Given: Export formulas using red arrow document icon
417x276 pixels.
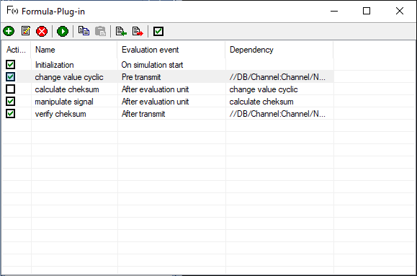Looking at the screenshot, I should (x=138, y=31).
